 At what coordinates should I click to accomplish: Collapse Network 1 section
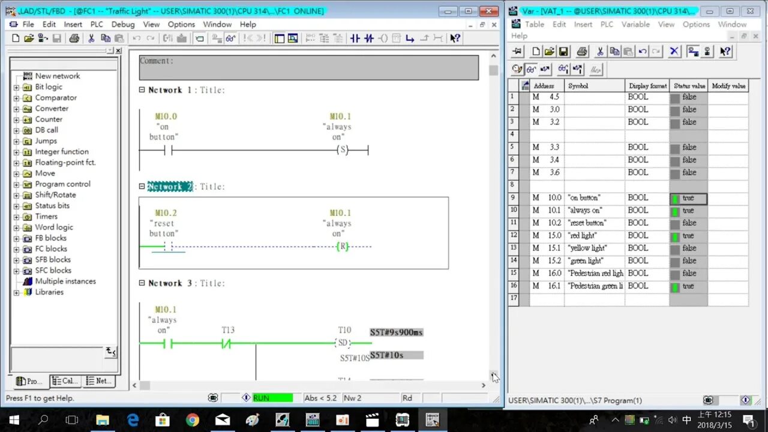142,90
